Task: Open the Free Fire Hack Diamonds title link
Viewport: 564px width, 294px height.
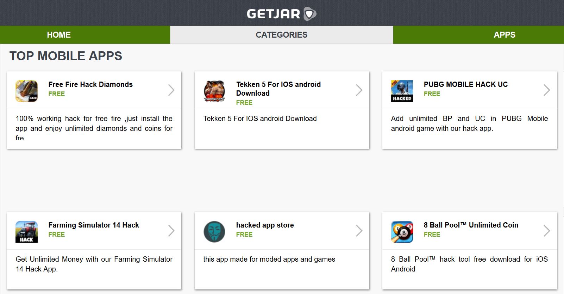Action: coord(90,84)
